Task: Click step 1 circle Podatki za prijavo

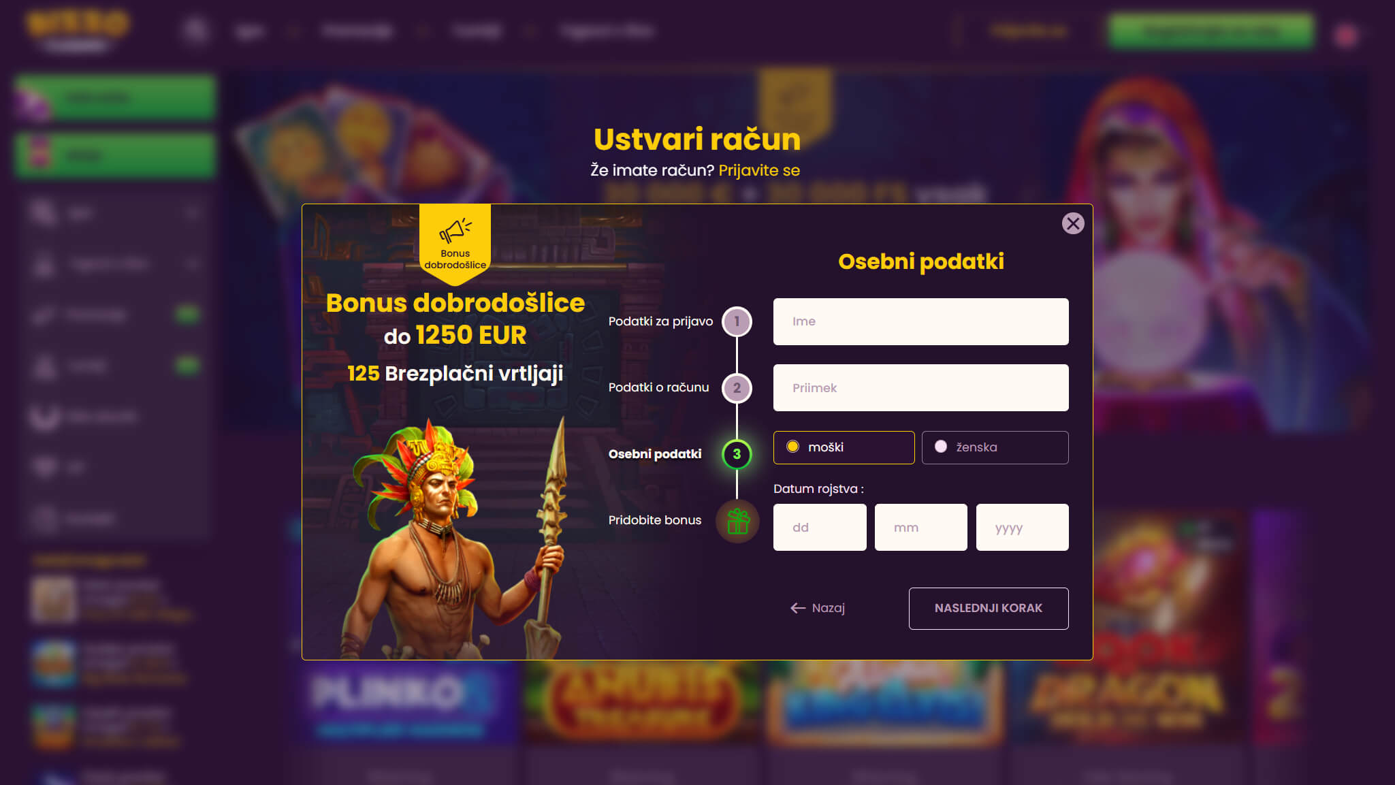Action: [737, 321]
